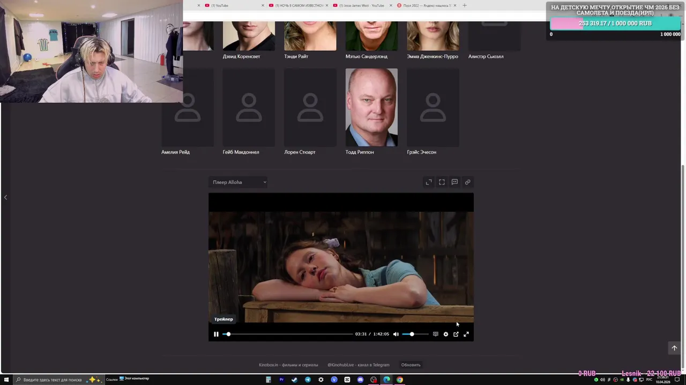Open the Windows Start menu
686x385 pixels.
tap(6, 380)
